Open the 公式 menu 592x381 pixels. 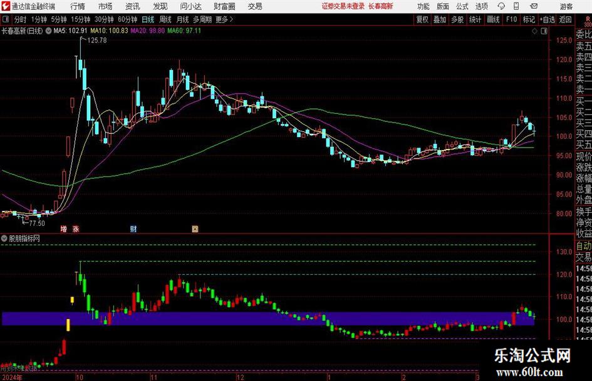click(x=462, y=6)
